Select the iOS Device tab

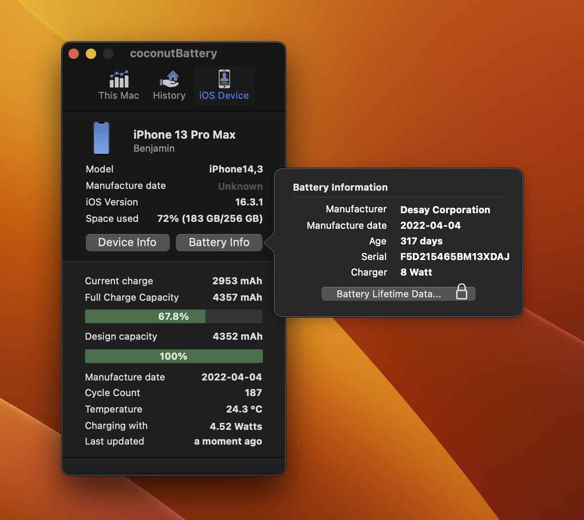(x=224, y=86)
